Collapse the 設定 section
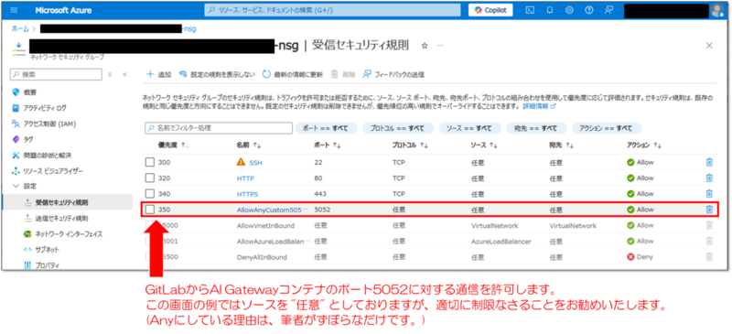The height and width of the screenshot is (334, 732). [16, 186]
